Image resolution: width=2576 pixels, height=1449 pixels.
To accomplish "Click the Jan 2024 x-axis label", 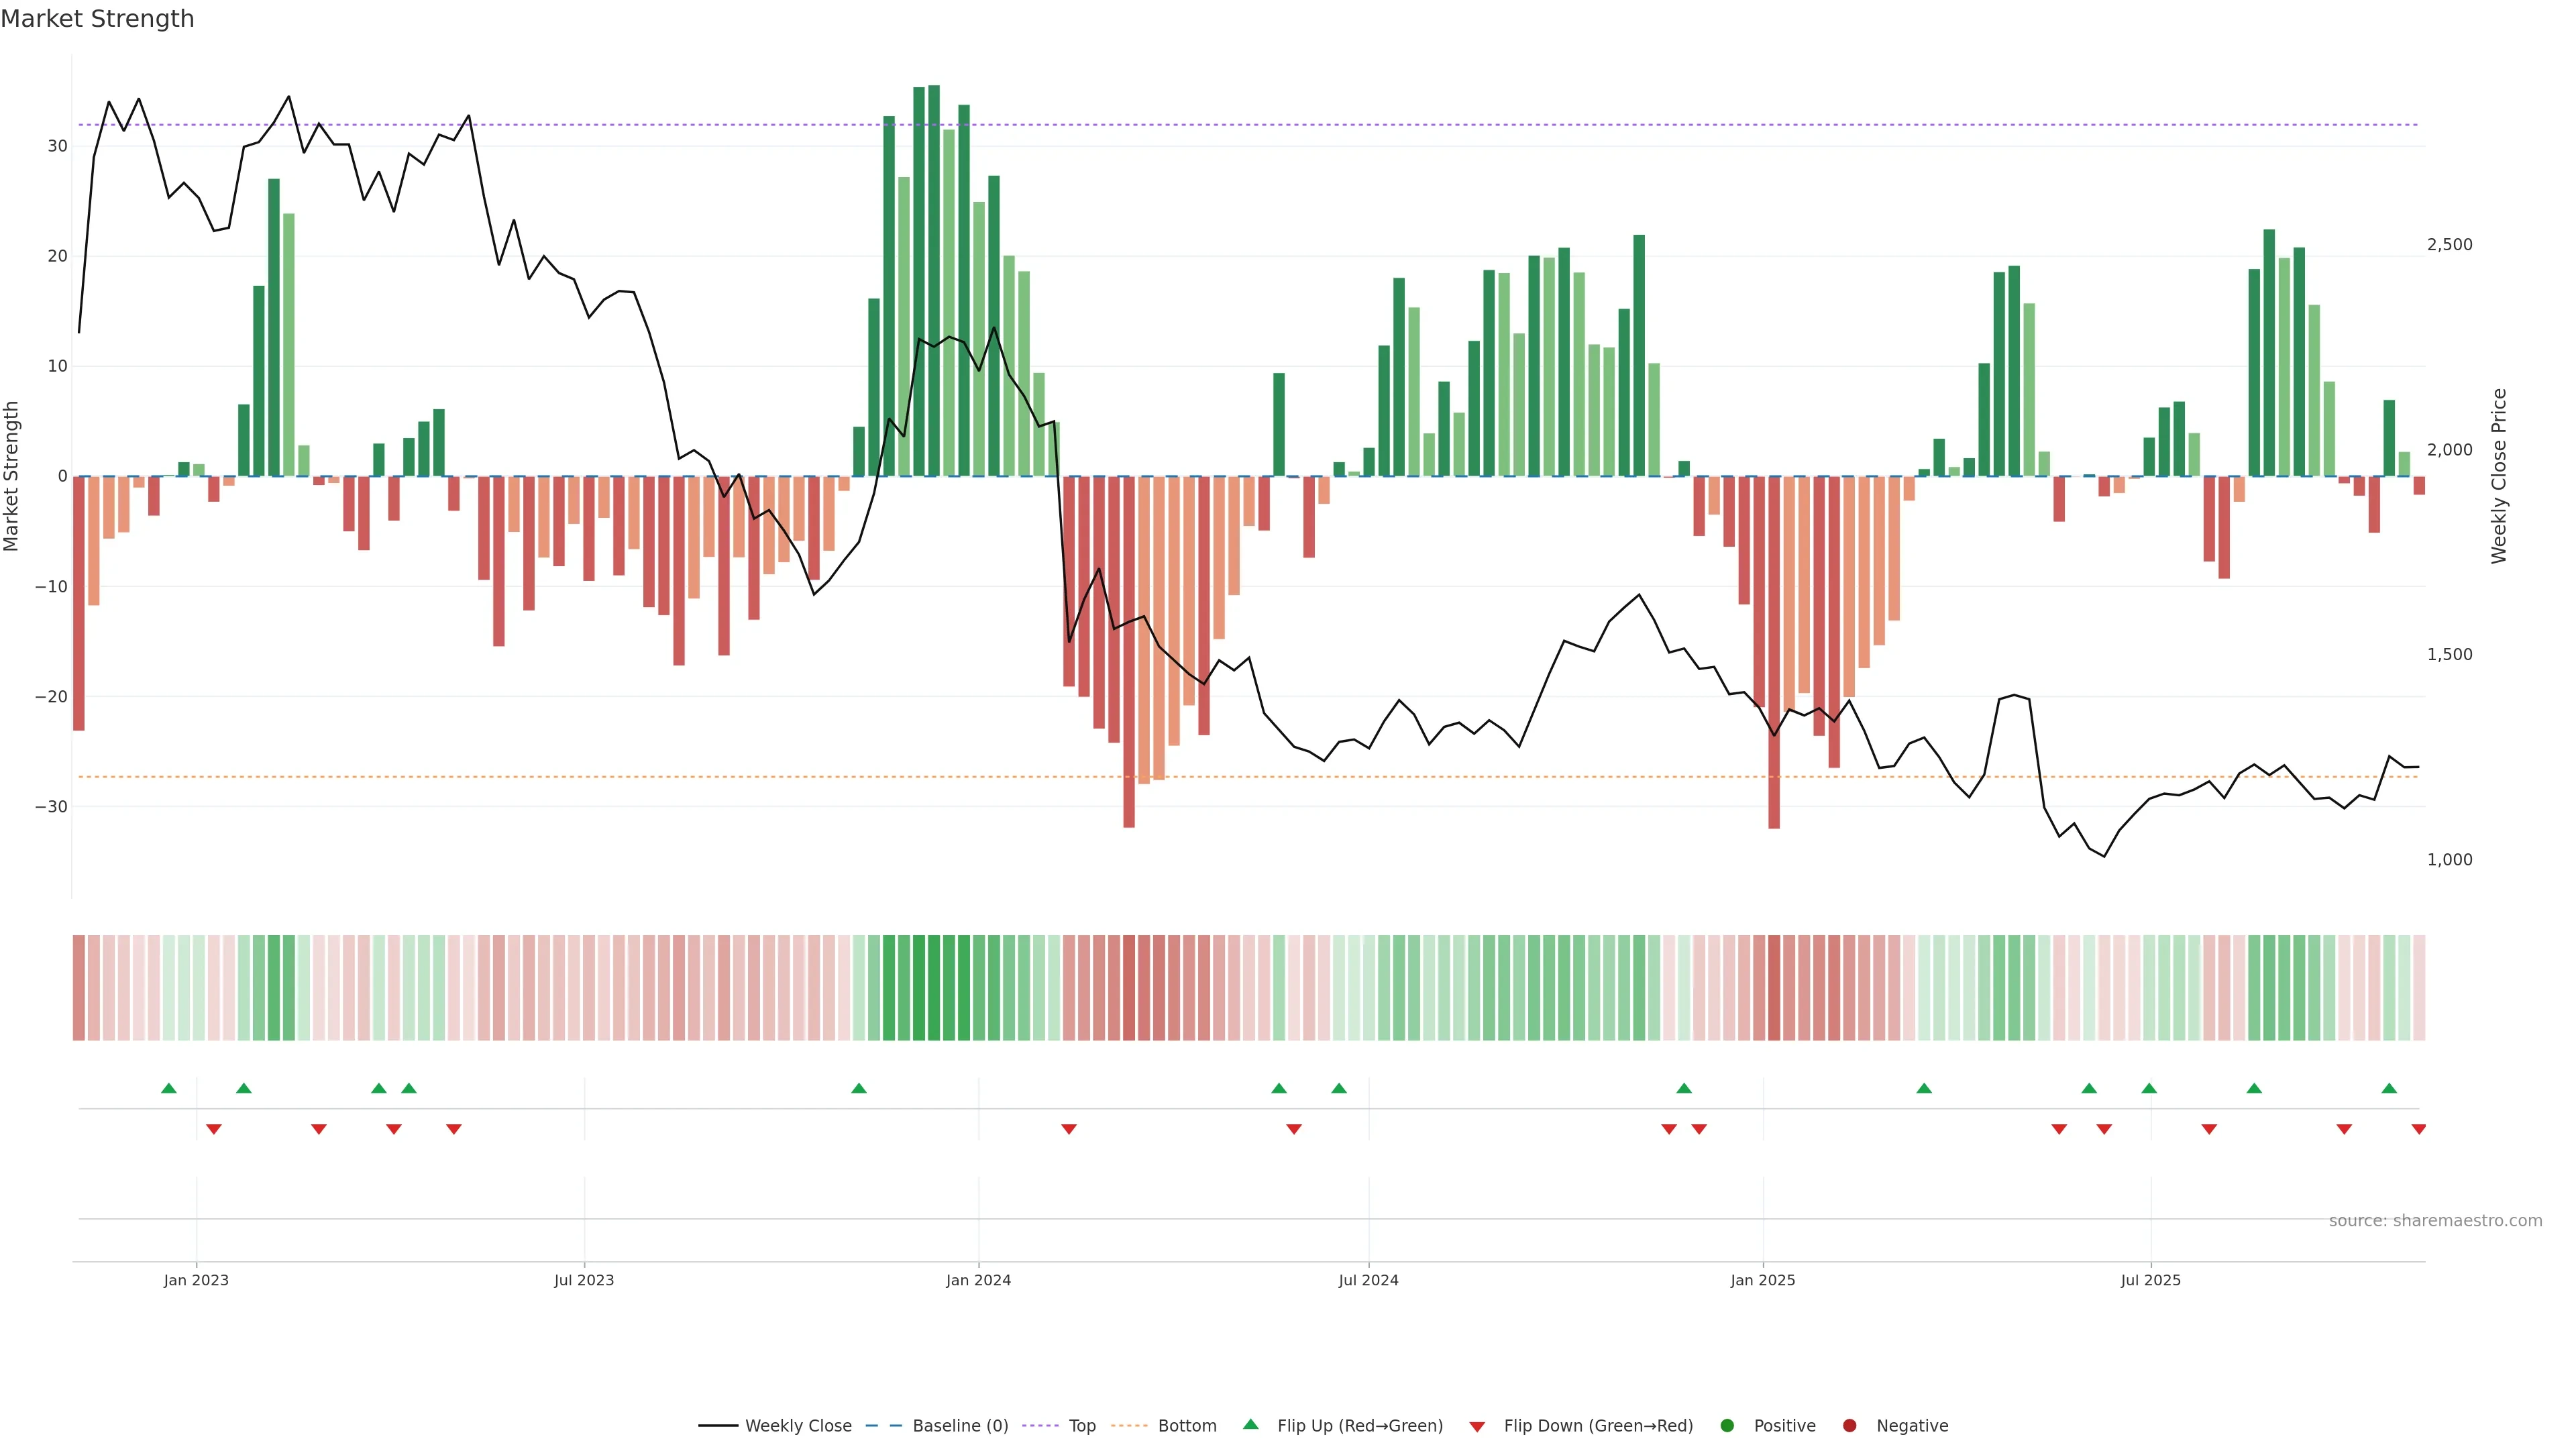I will click(x=978, y=1280).
